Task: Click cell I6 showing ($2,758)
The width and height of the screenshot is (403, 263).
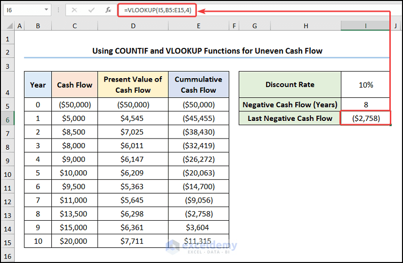Action: pos(366,118)
